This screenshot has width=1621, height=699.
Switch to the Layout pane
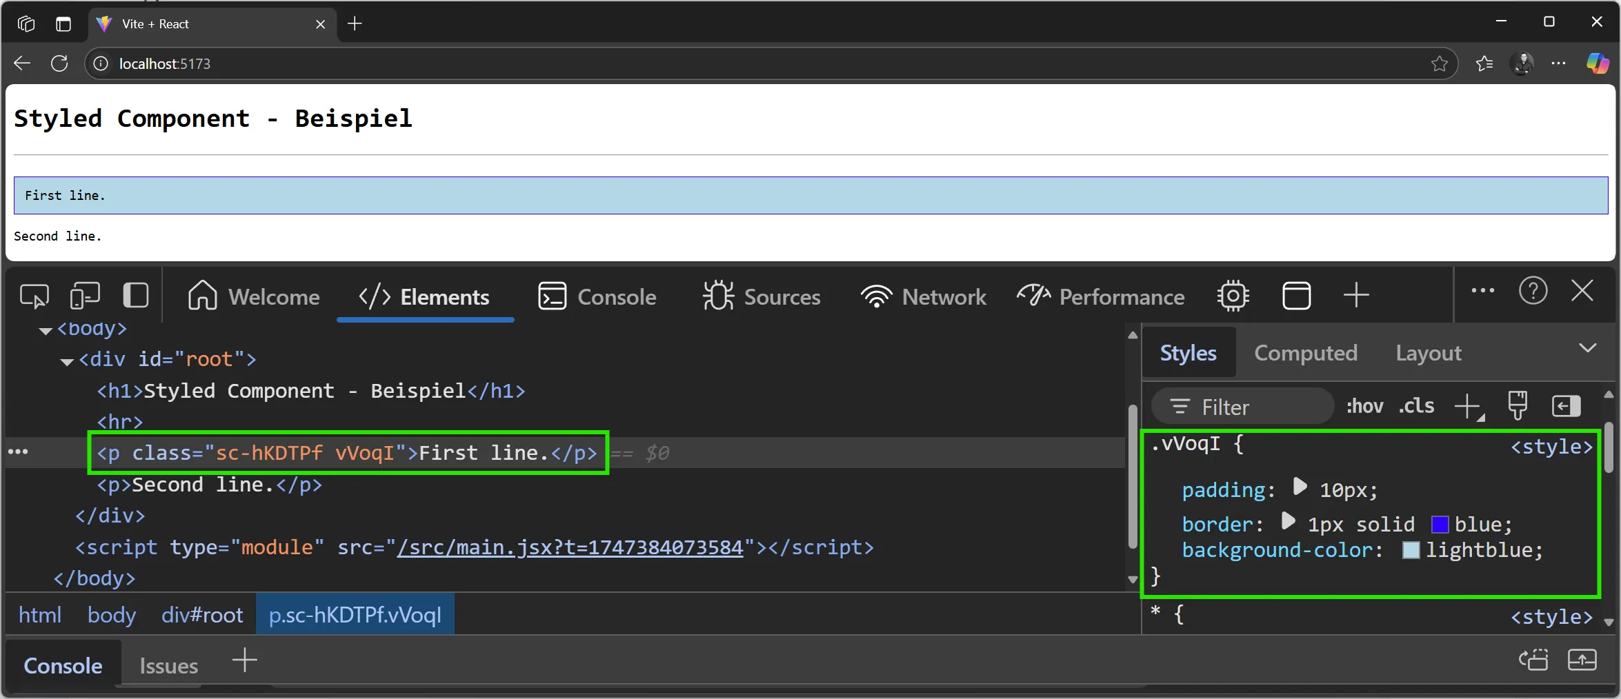[1428, 353]
